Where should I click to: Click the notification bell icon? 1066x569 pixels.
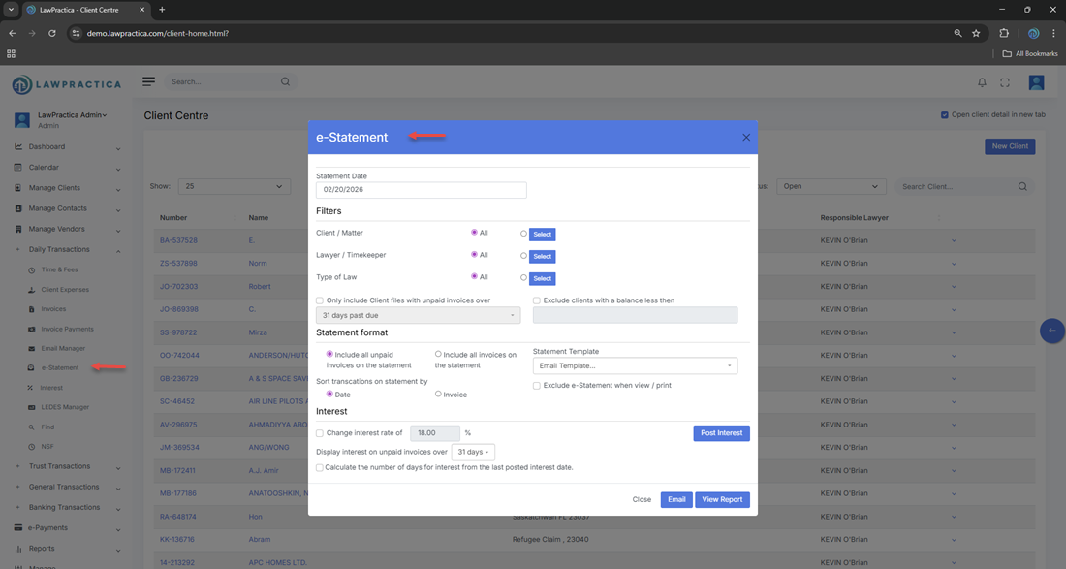(982, 82)
